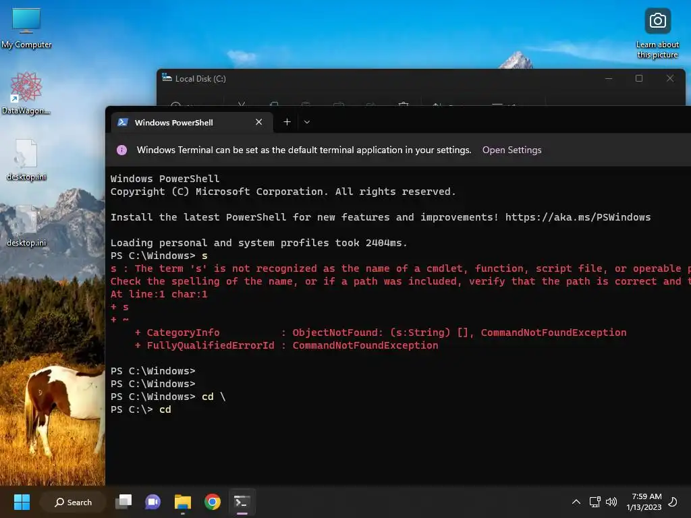The image size is (691, 518).
Task: Open the Chat taskbar icon
Action: coord(153,502)
